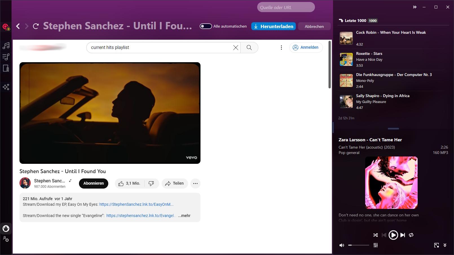Viewport: 454px width, 255px height.
Task: Mute the player volume speaker icon
Action: 342,245
